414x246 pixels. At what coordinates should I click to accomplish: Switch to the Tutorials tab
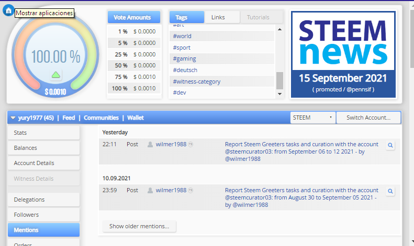[x=261, y=17]
